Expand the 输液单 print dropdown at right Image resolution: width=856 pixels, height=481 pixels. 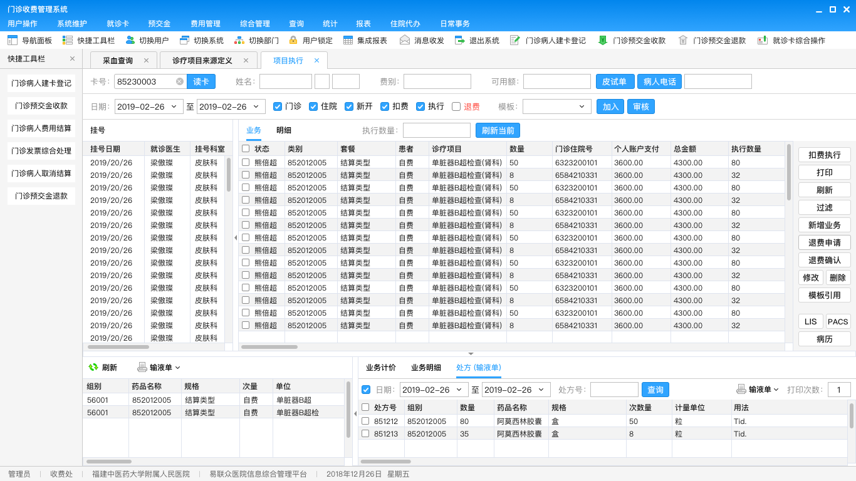(776, 390)
